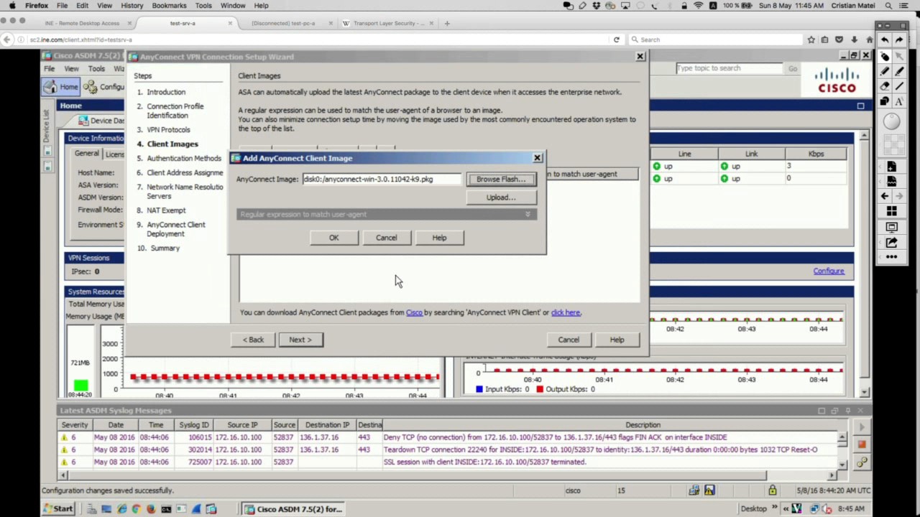Click the Firefox bookmark star icon

pyautogui.click(x=811, y=39)
